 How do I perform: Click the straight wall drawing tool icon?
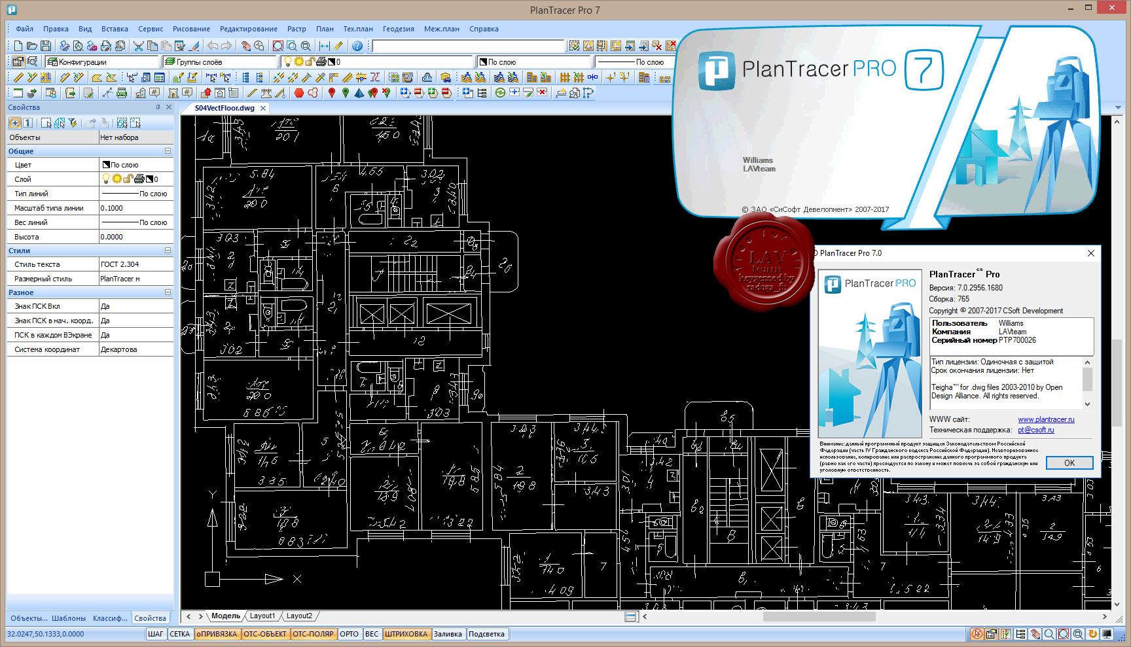click(x=18, y=77)
